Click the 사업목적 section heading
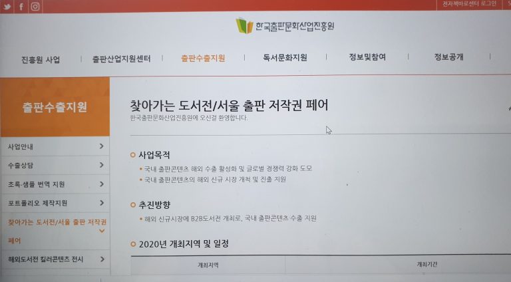 click(154, 155)
